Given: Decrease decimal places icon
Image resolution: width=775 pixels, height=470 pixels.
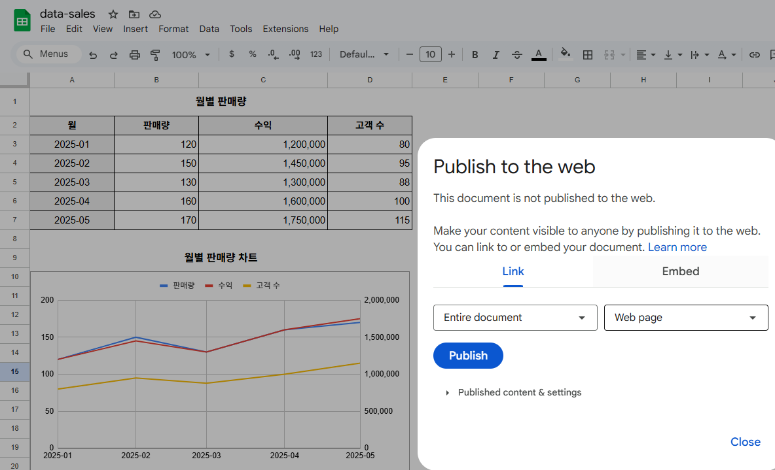Looking at the screenshot, I should [274, 54].
